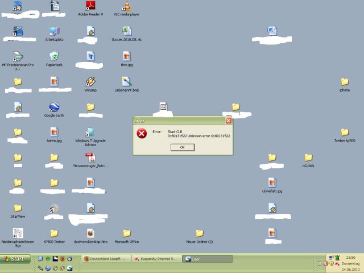
Task: Launch Google Earth from desktop
Action: tap(54, 107)
